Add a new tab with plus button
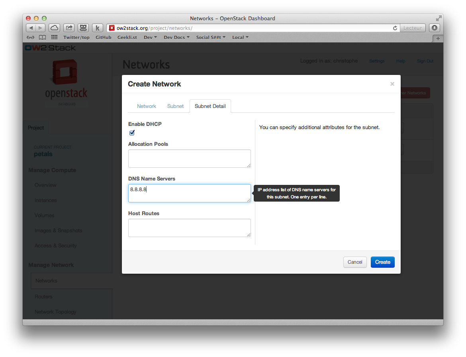Viewport: 466px width, 357px height. coord(438,38)
